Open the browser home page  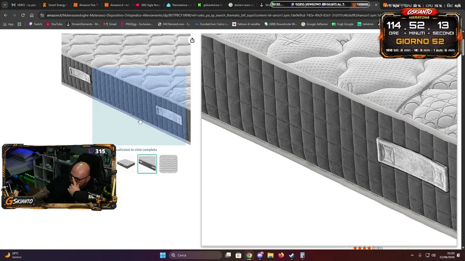tap(32, 15)
